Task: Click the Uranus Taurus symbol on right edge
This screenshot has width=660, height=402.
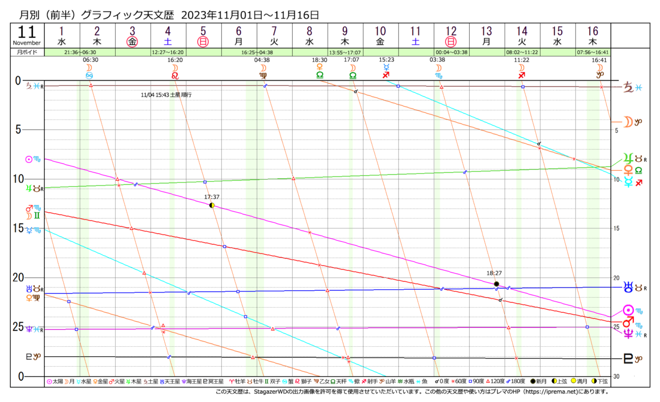Action: coord(633,287)
